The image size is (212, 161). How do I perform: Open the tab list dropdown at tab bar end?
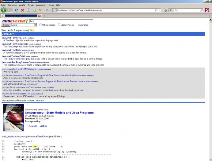pyautogui.click(x=211, y=16)
